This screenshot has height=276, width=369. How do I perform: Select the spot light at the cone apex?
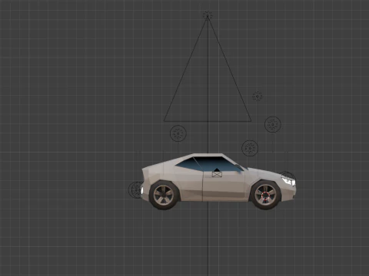click(x=208, y=15)
